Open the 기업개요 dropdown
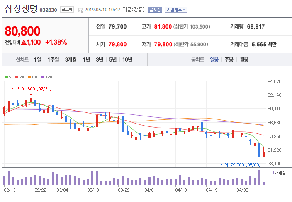292x202 pixels. coord(176,10)
